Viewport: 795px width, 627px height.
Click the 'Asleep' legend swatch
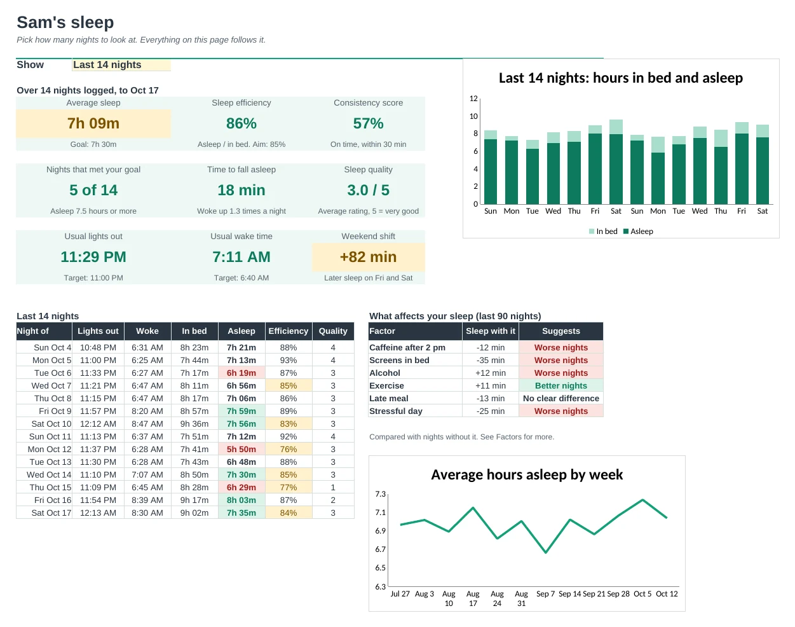tap(626, 231)
